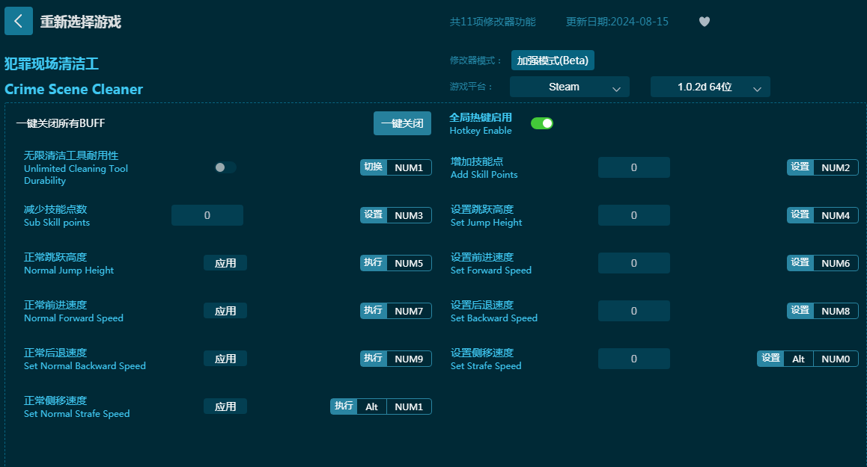Expand the 1.0.2d 64位 version dropdown

pyautogui.click(x=710, y=87)
